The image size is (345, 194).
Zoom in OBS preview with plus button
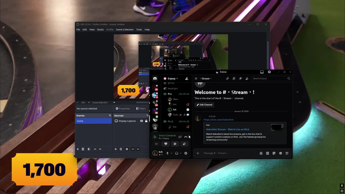click(89, 102)
